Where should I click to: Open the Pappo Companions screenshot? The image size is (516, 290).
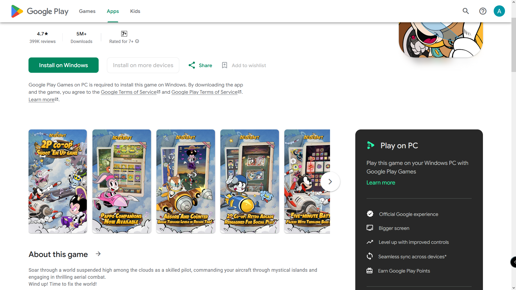tap(122, 181)
